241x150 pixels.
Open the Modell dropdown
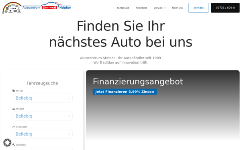point(43,116)
